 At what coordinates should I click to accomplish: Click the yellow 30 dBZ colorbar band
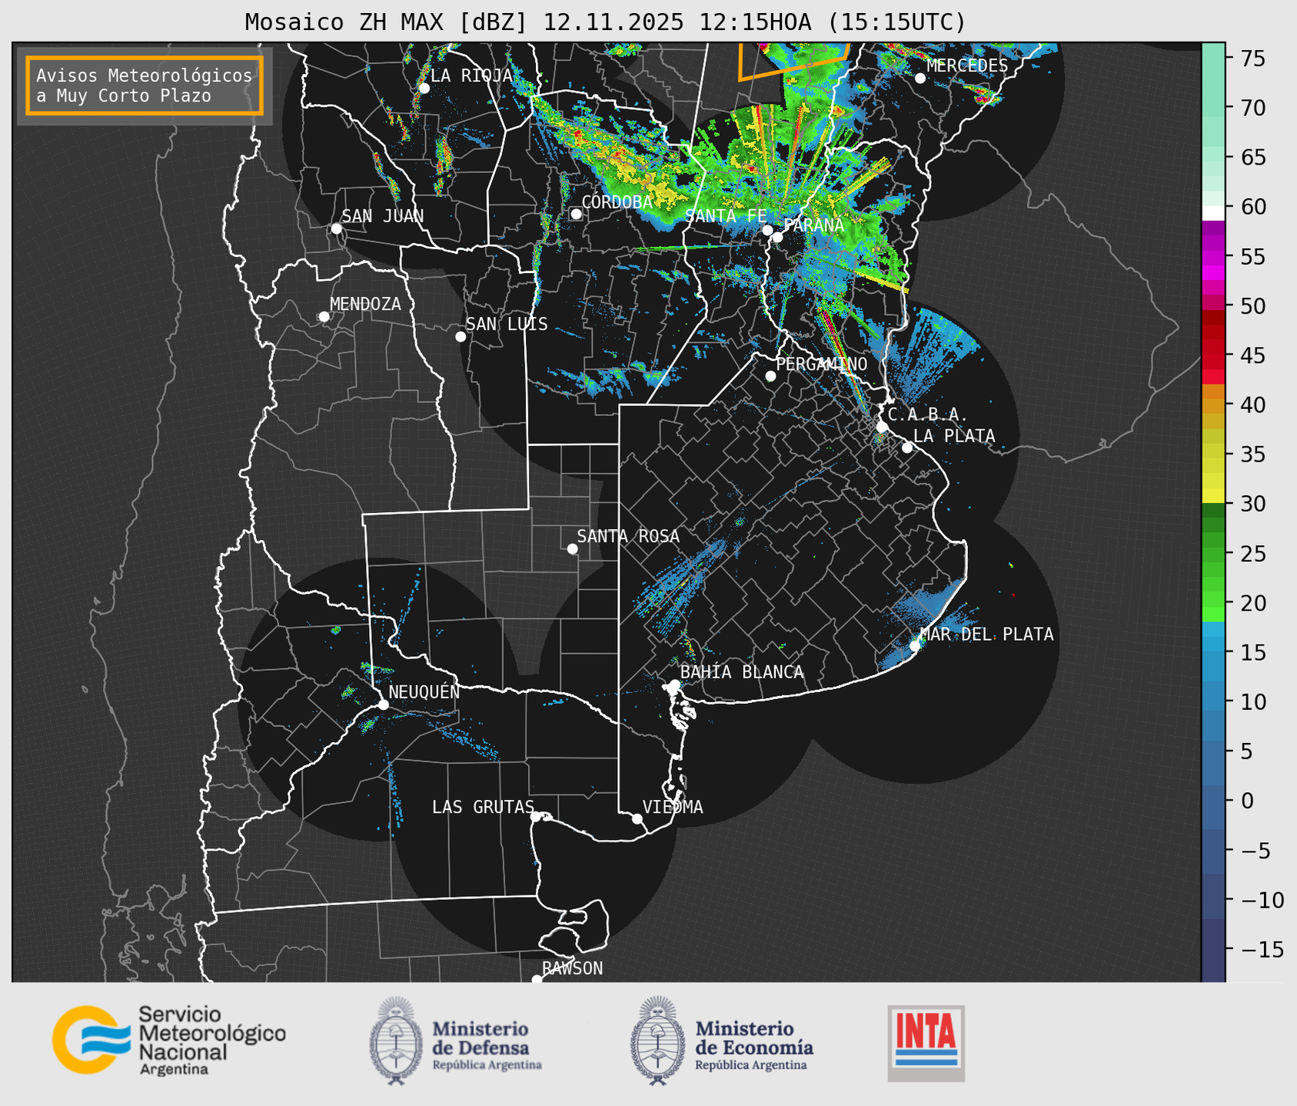tap(1212, 496)
